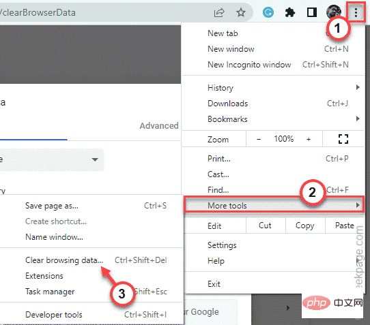Select New tab from the menu
This screenshot has width=370, height=325.
pos(273,33)
